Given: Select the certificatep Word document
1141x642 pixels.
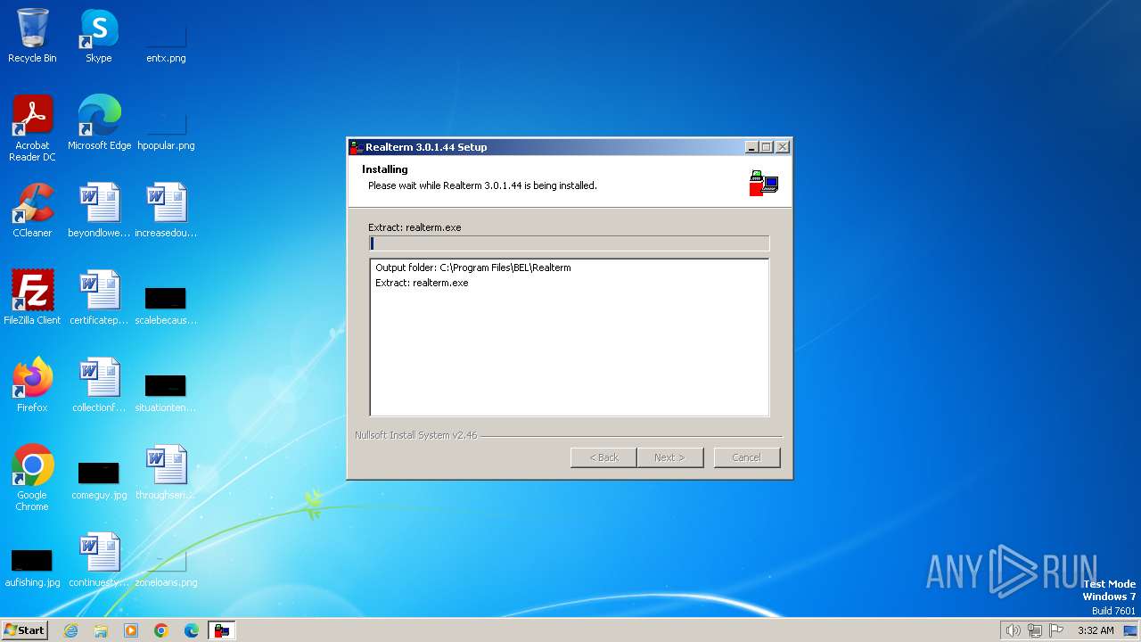Looking at the screenshot, I should pyautogui.click(x=99, y=298).
